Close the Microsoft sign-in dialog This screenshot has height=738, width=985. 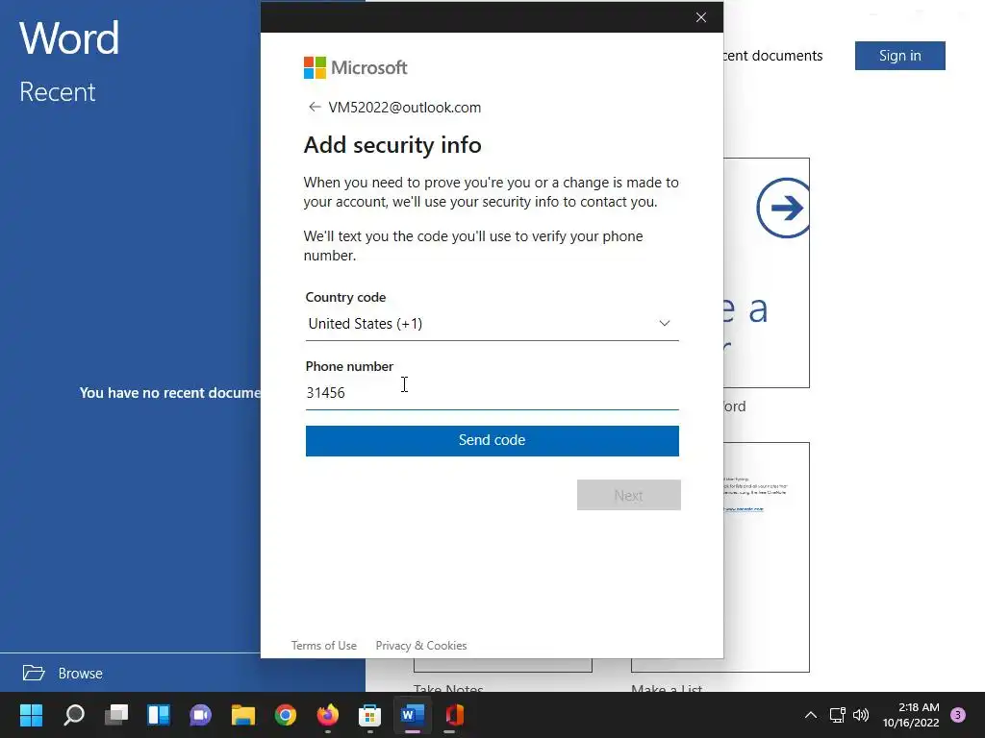[x=701, y=17]
